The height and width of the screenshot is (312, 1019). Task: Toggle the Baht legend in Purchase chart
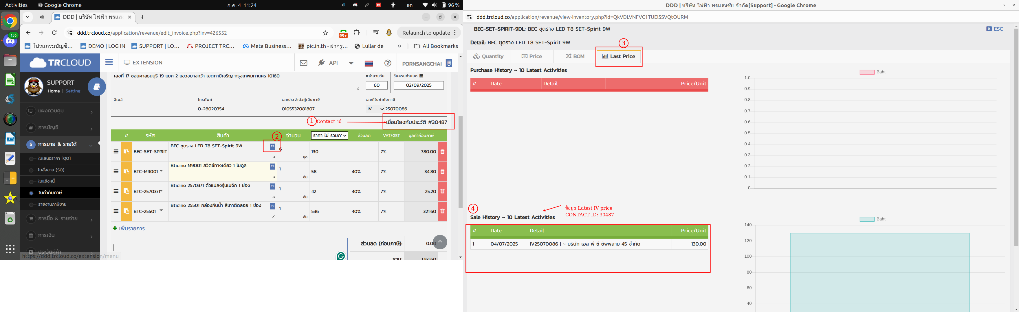point(872,72)
